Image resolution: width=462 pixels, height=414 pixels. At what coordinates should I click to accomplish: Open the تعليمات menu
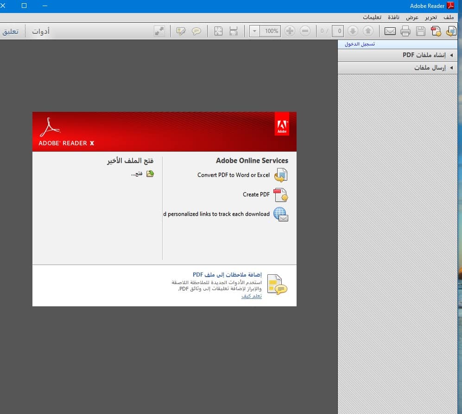372,18
